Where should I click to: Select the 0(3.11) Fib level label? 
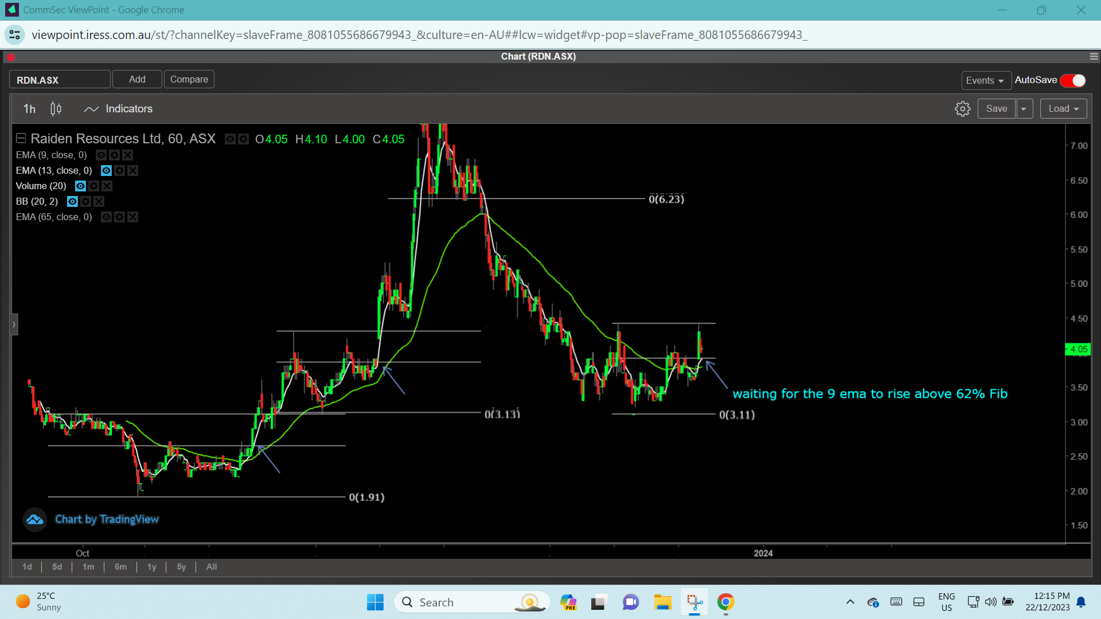tap(737, 414)
